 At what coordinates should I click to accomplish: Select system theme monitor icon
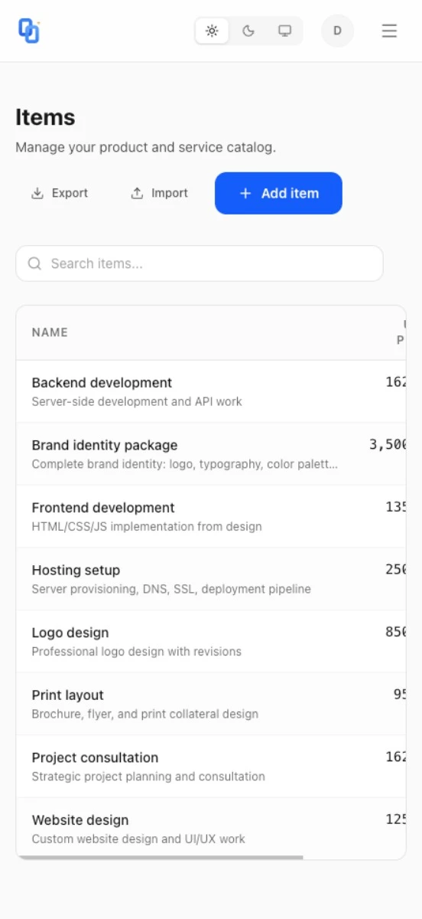pyautogui.click(x=284, y=31)
